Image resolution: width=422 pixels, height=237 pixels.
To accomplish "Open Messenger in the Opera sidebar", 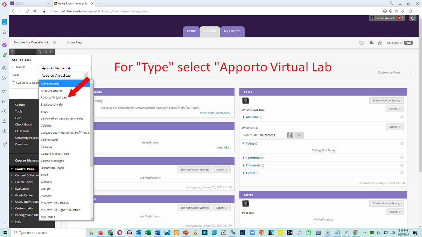I will coord(4,45).
